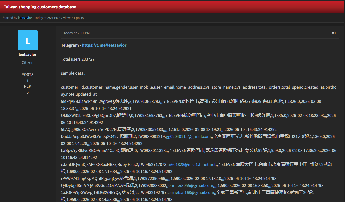Click the leetsavior avatar with letter L
Image resolution: width=345 pixels, height=202 pixels.
28,40
